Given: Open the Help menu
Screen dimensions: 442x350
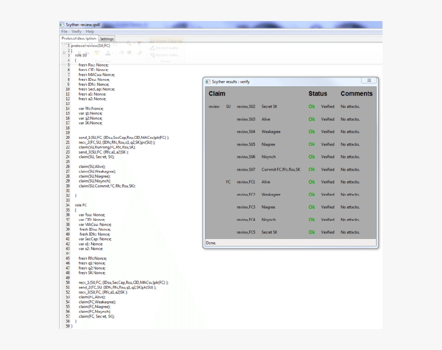Looking at the screenshot, I should pos(89,31).
